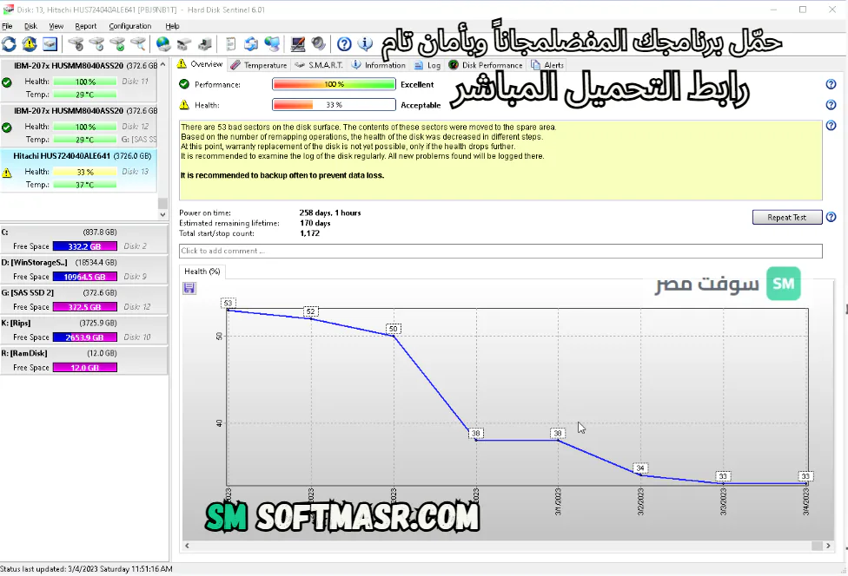Click the computer with drive toolbar icon

pos(205,44)
